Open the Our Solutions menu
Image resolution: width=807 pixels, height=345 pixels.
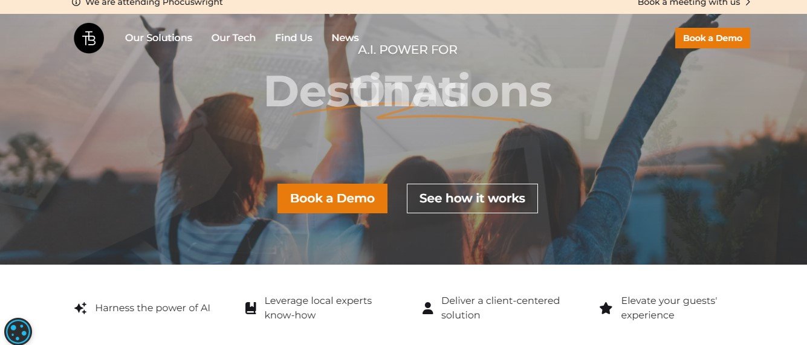[158, 38]
